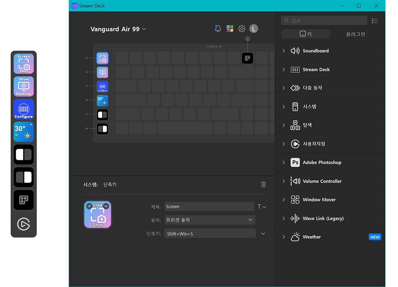This screenshot has height=287, width=398.
Task: Click the Elgato logo at the sidebar bottom
Action: click(24, 224)
